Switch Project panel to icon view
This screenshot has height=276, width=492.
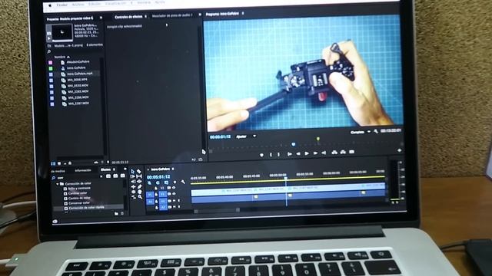click(x=59, y=163)
